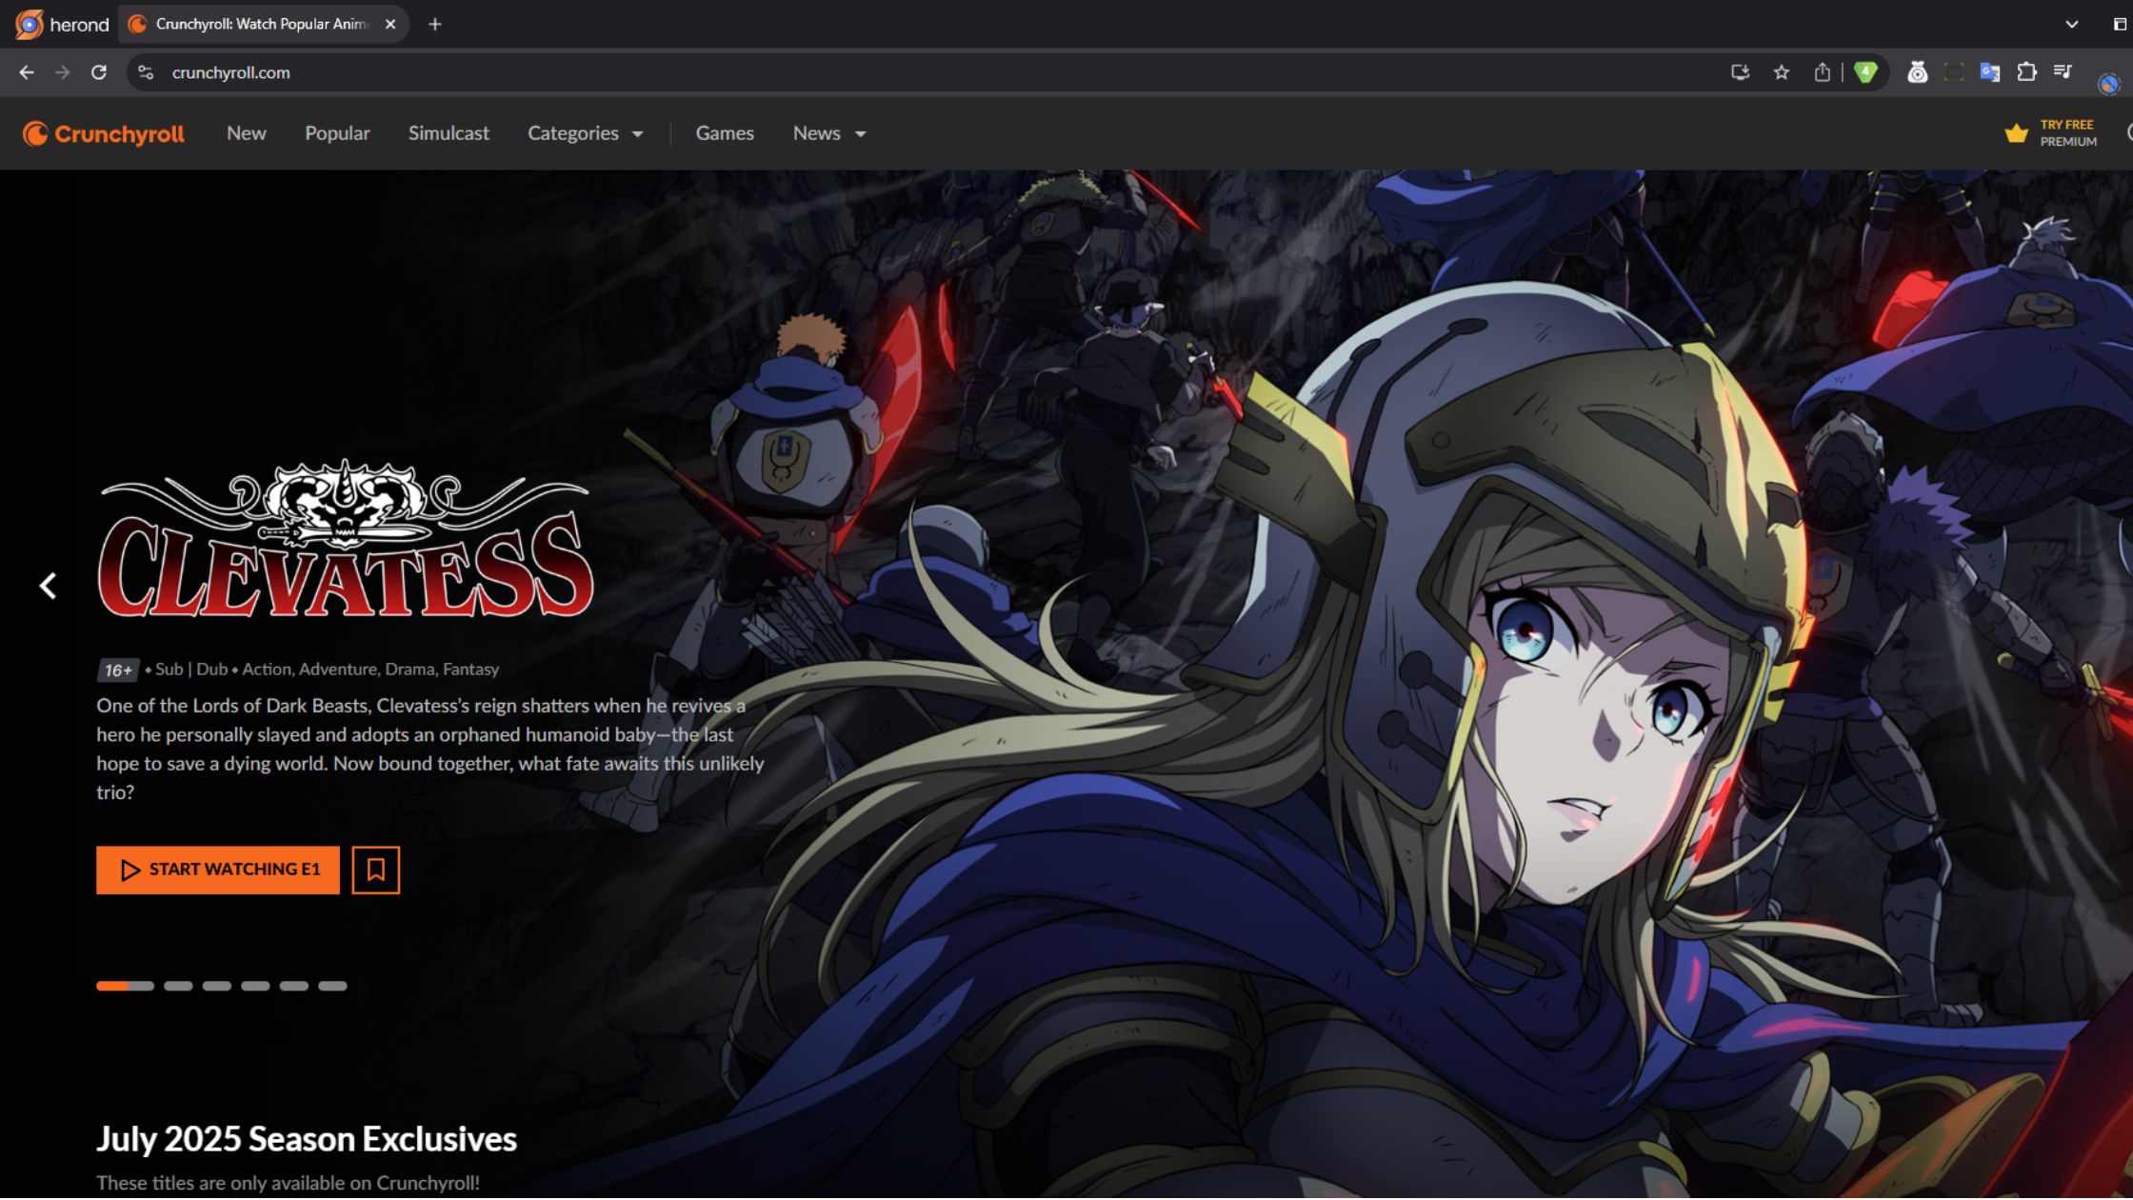Click the Clevatess title logo
This screenshot has height=1200, width=2133.
[x=346, y=539]
